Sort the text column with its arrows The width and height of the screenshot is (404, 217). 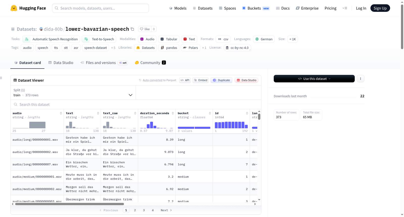pos(98,113)
